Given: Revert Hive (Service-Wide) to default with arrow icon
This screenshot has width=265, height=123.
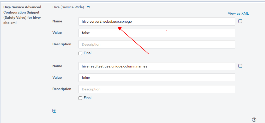Looking at the screenshot, I should pyautogui.click(x=89, y=7).
